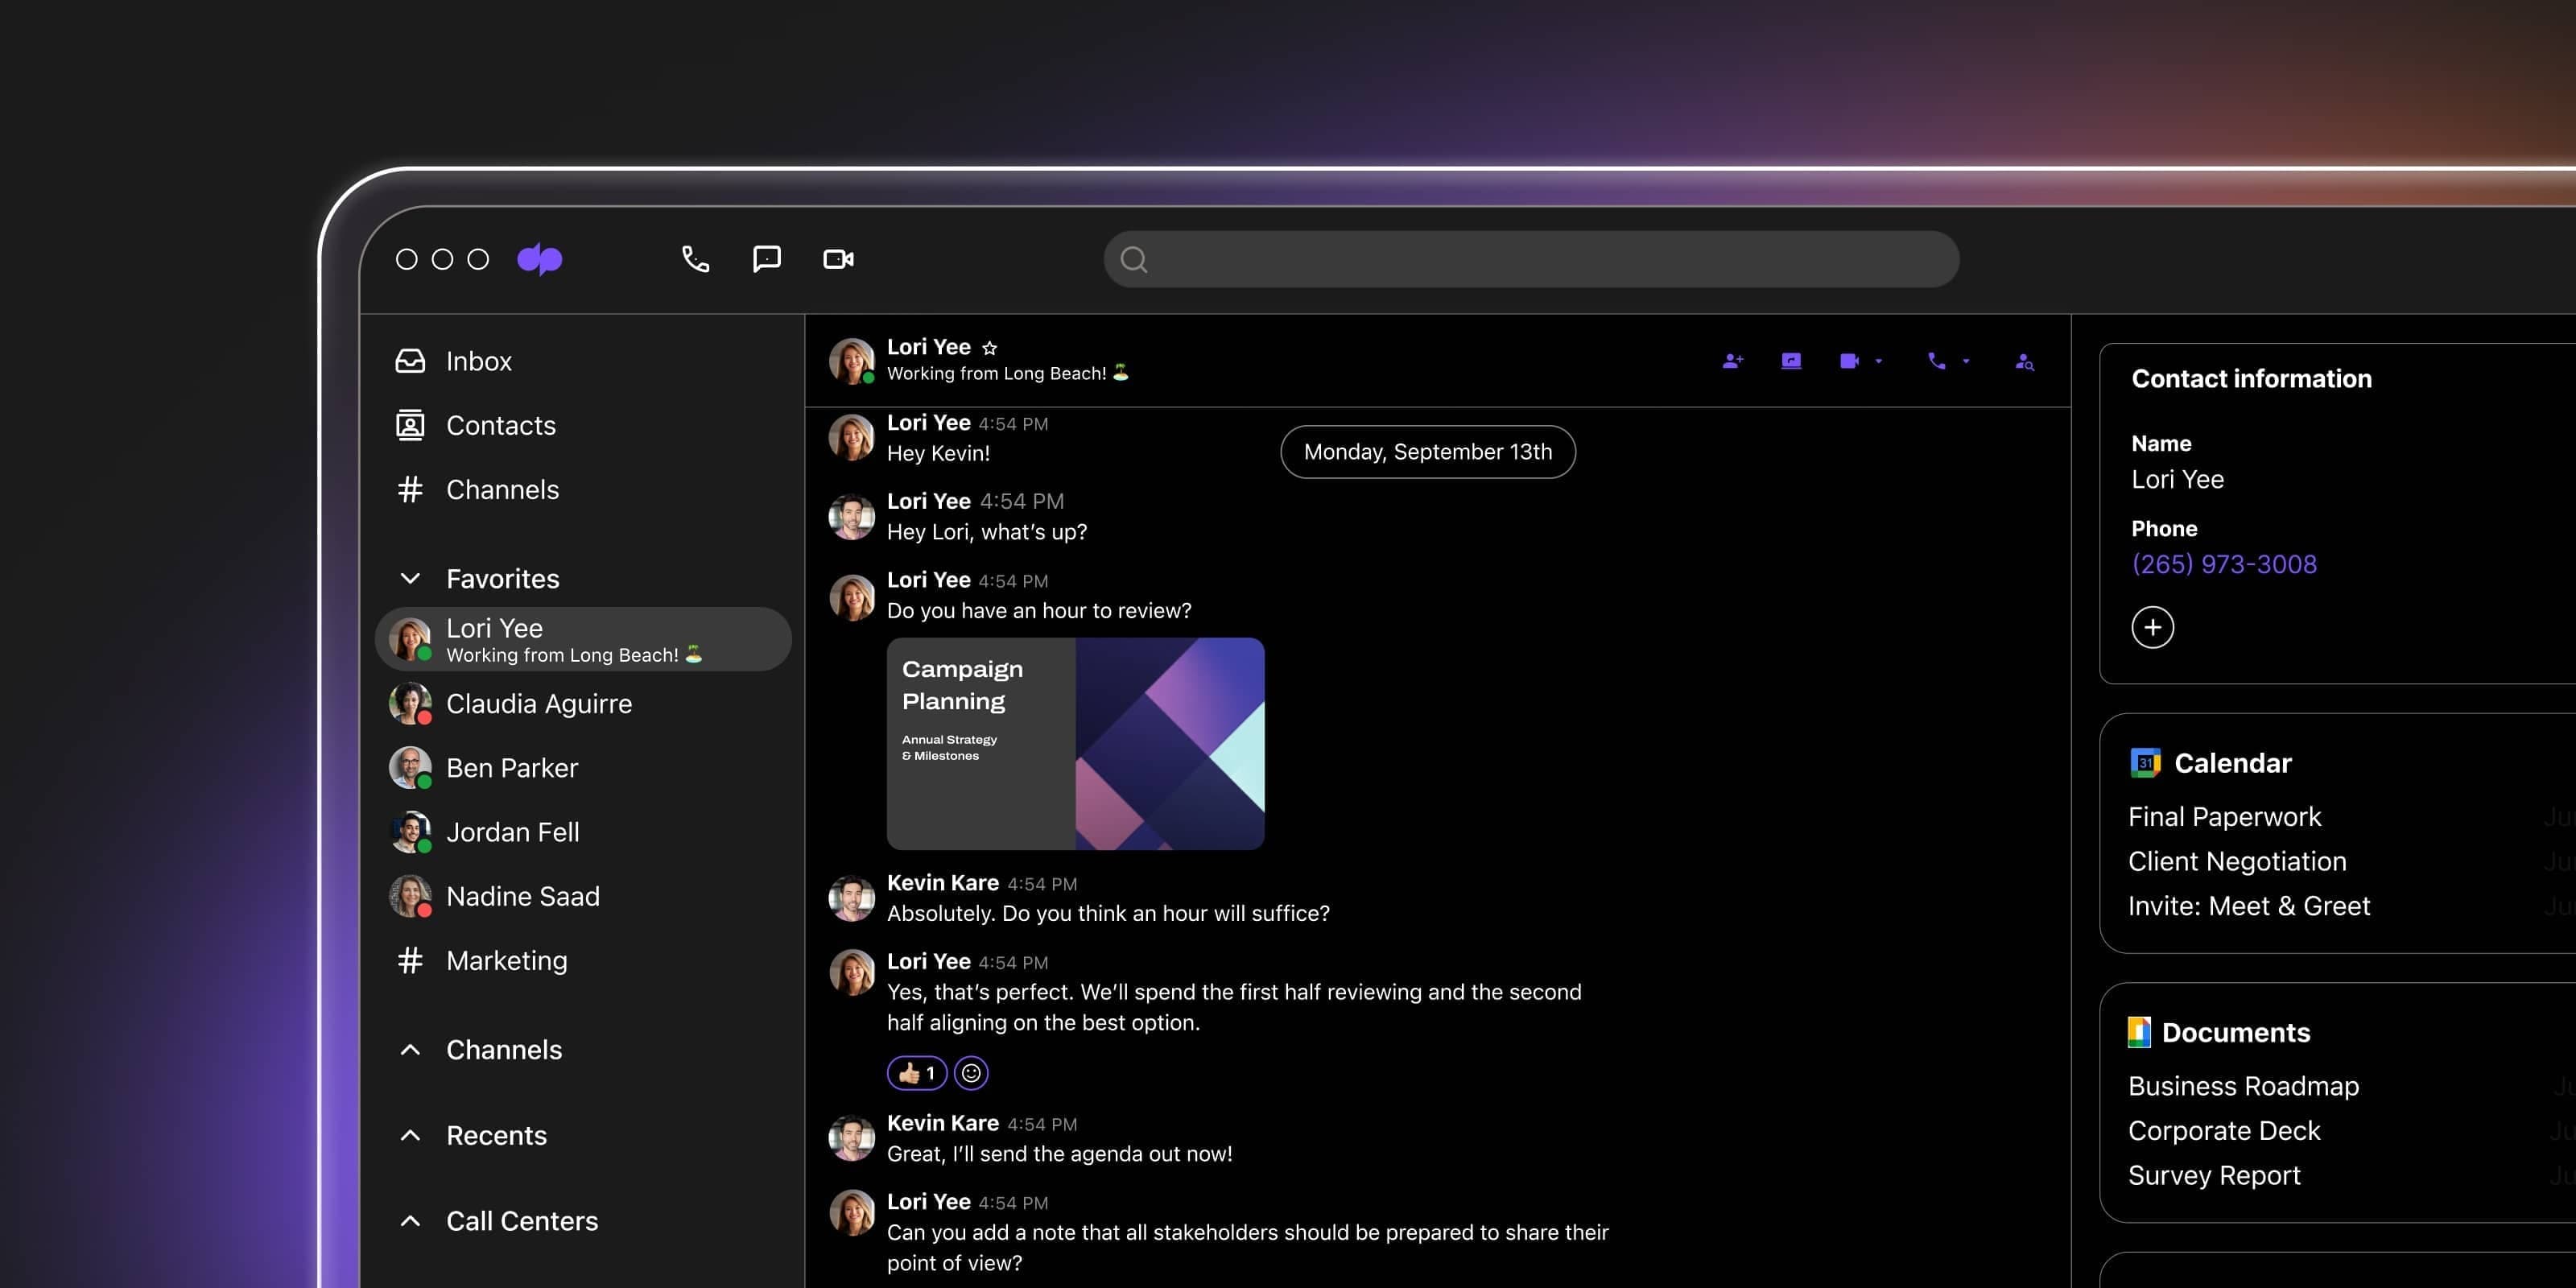Viewport: 2576px width, 1288px height.
Task: Click the Business Roadmap document link
Action: [x=2243, y=1084]
